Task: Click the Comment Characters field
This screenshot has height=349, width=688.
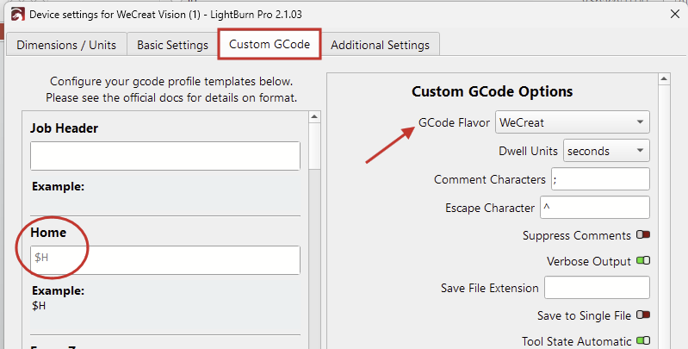Action: click(600, 179)
